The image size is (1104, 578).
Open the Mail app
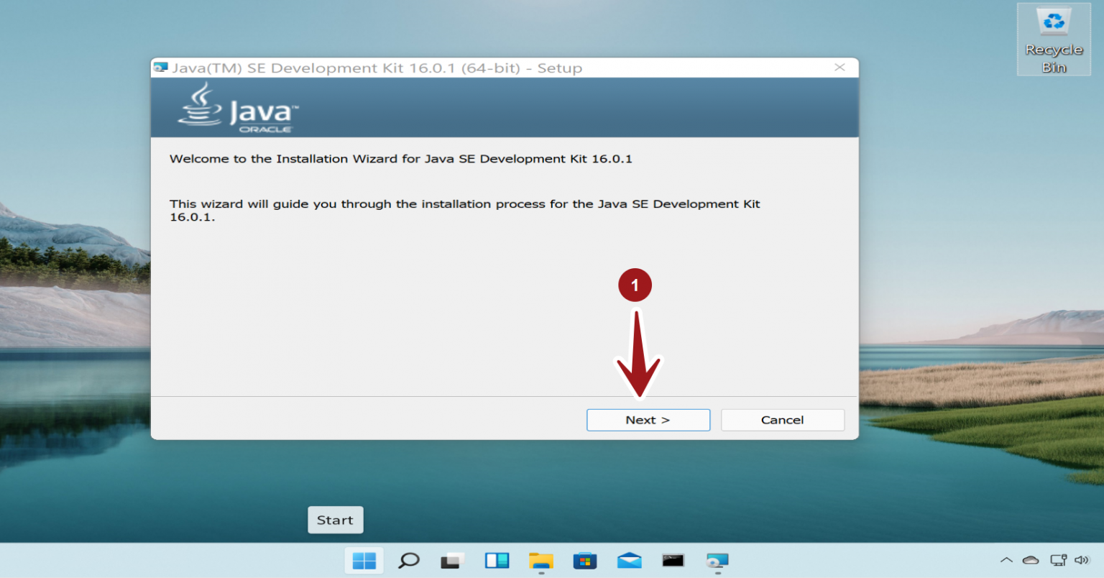pyautogui.click(x=629, y=561)
